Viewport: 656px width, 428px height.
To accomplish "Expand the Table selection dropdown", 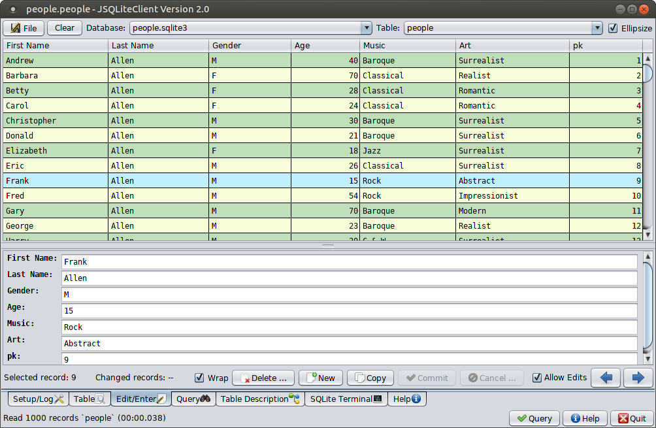I will point(597,28).
